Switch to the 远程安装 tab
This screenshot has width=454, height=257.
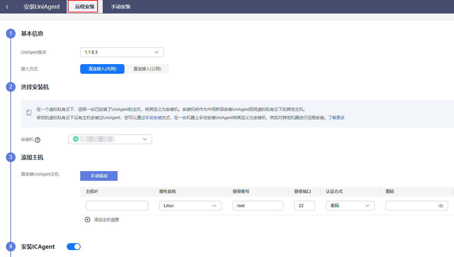click(x=85, y=7)
